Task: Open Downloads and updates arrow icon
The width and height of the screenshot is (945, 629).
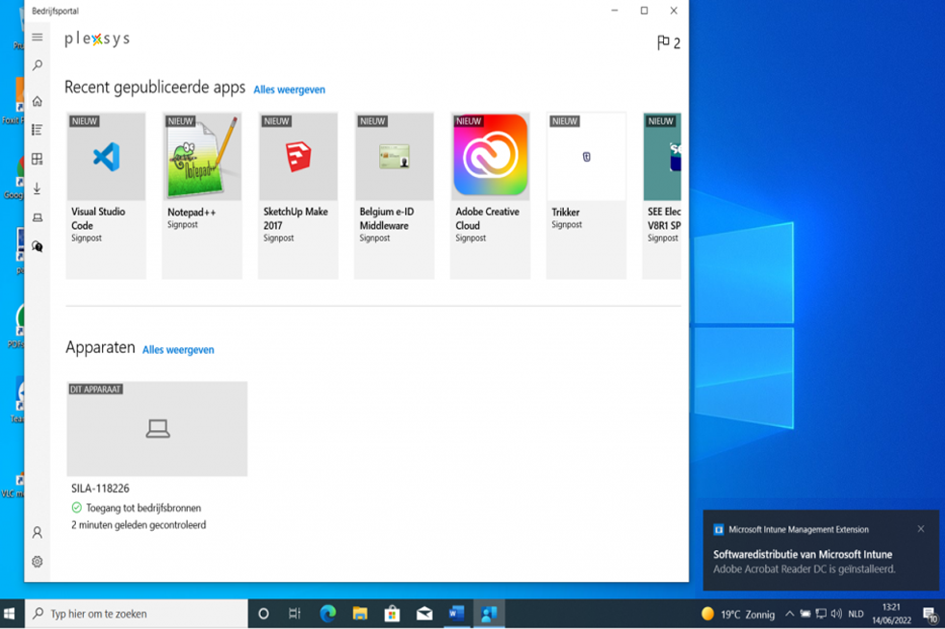Action: 38,189
